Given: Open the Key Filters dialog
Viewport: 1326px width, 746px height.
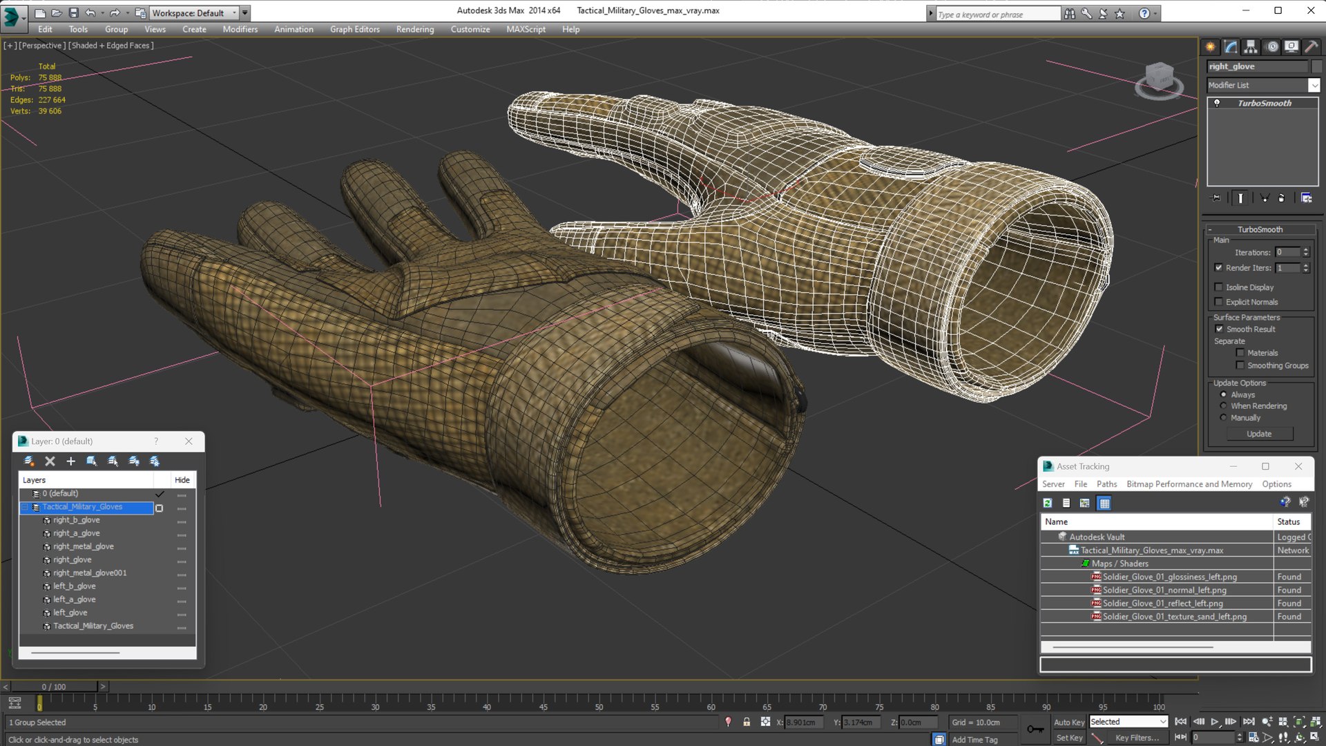Looking at the screenshot, I should (x=1137, y=738).
